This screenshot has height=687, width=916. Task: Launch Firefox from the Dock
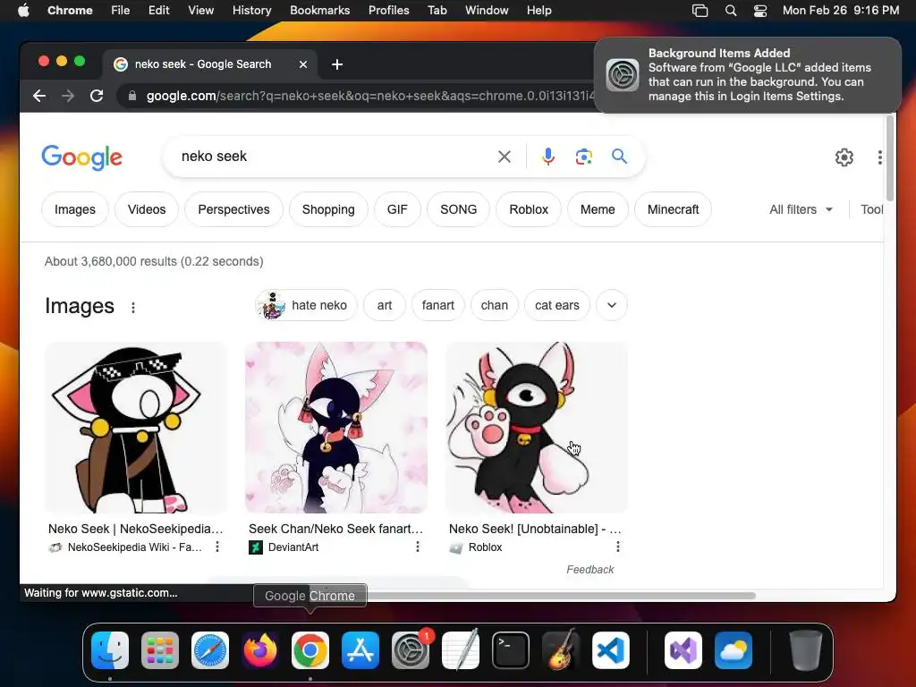(x=260, y=650)
